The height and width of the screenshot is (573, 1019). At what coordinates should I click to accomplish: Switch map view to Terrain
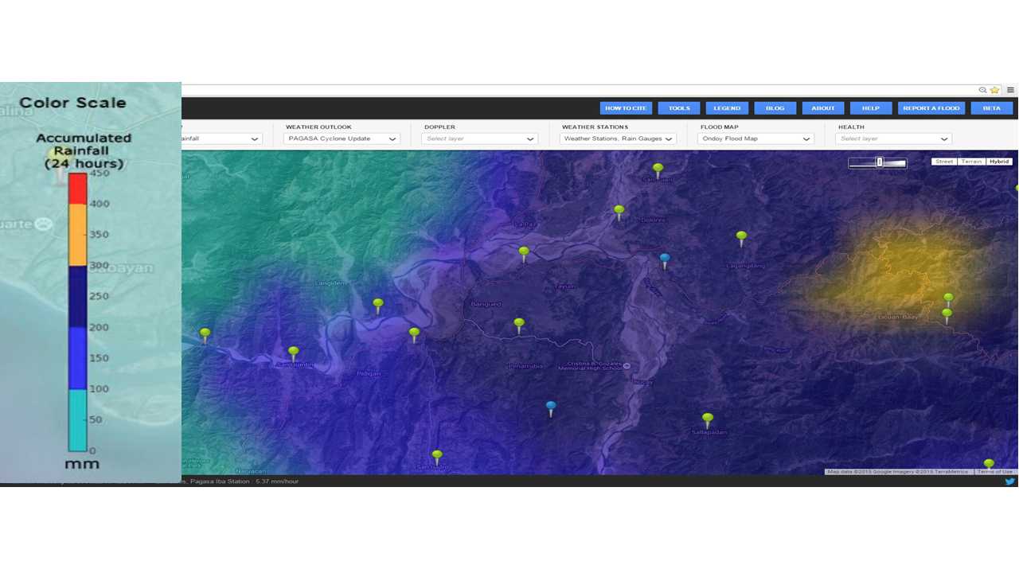coord(971,162)
